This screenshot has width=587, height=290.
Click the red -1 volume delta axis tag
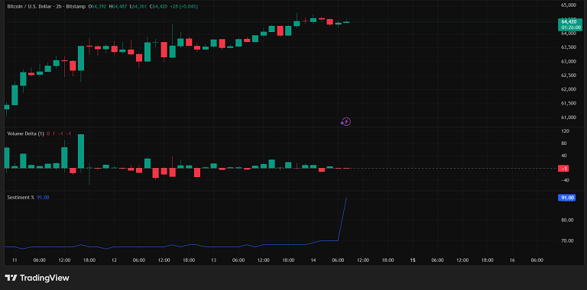click(x=563, y=169)
